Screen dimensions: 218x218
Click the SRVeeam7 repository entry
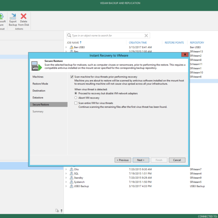(196, 169)
